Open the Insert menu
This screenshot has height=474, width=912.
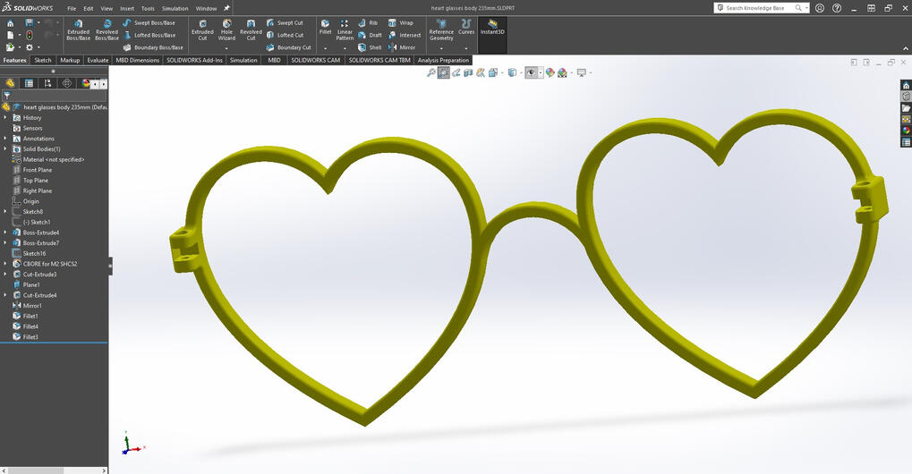click(x=127, y=9)
